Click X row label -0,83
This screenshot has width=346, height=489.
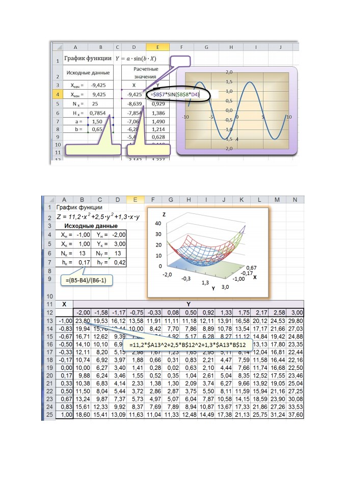[65, 329]
